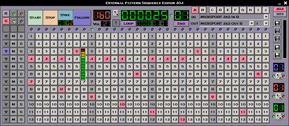Screen dimensions: 289x126
Task: Click the floppy disk icon labeled B
Action: pos(277,31)
